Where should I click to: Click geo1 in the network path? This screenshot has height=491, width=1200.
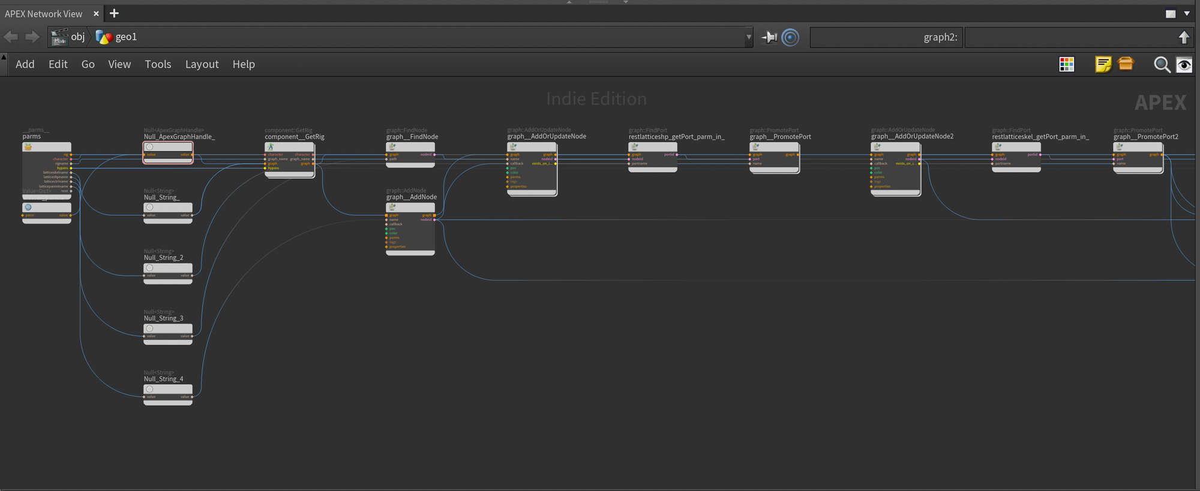tap(125, 37)
